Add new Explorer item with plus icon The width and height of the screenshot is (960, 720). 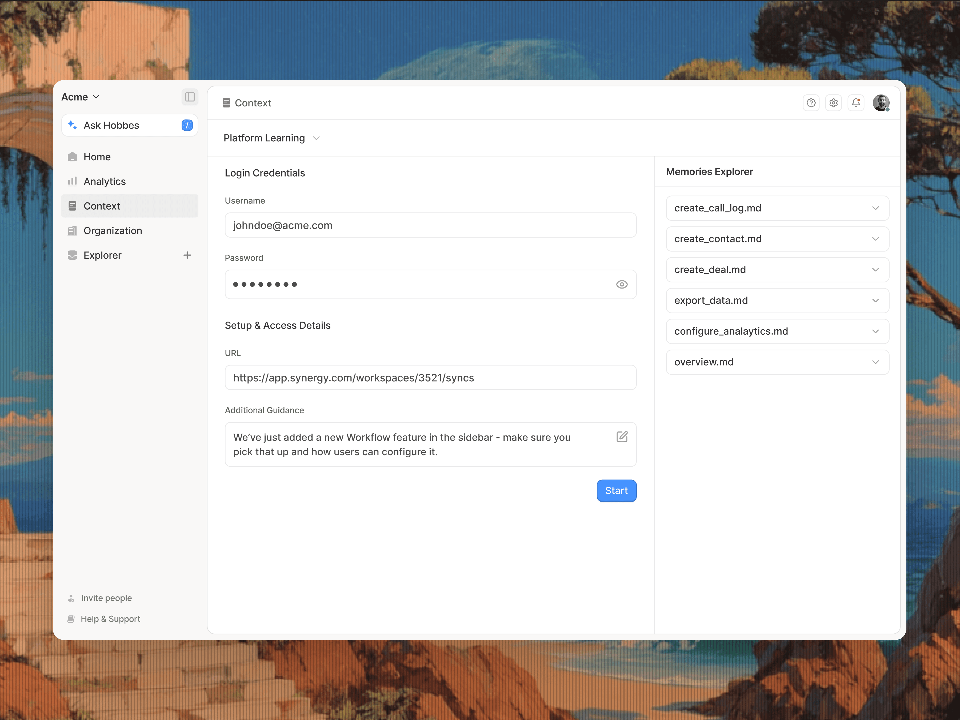(187, 255)
